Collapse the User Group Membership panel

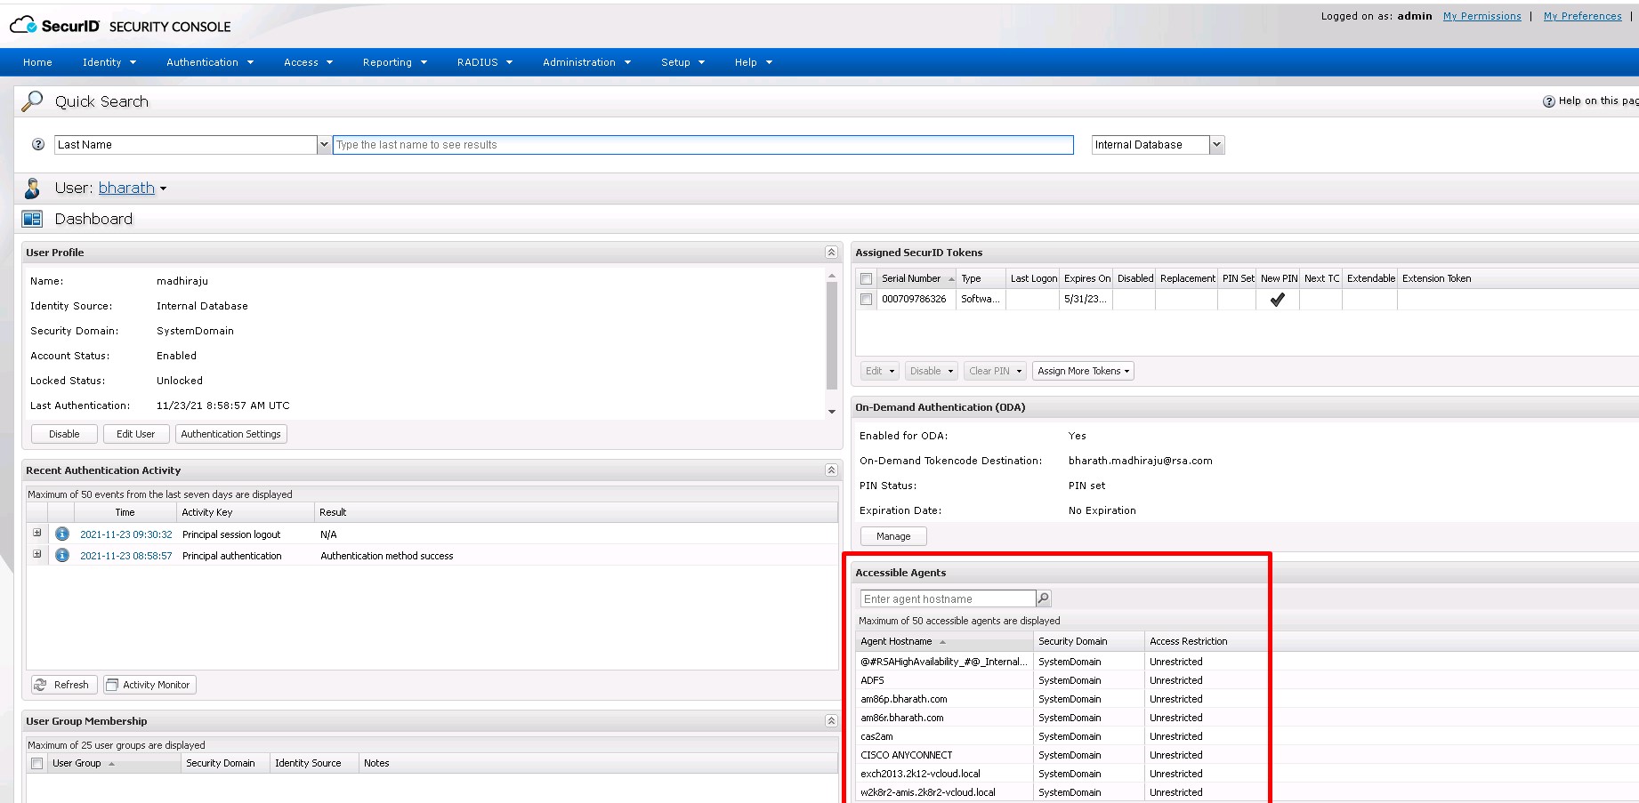(831, 721)
